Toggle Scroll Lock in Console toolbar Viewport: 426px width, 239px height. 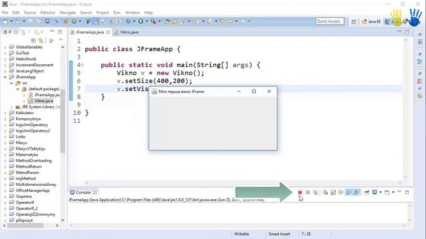coord(333,192)
